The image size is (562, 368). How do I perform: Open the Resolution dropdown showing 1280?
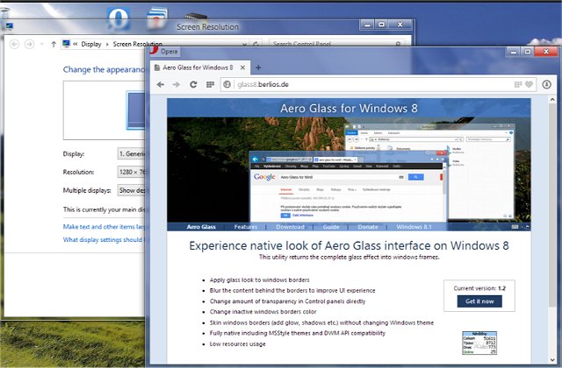tap(131, 172)
